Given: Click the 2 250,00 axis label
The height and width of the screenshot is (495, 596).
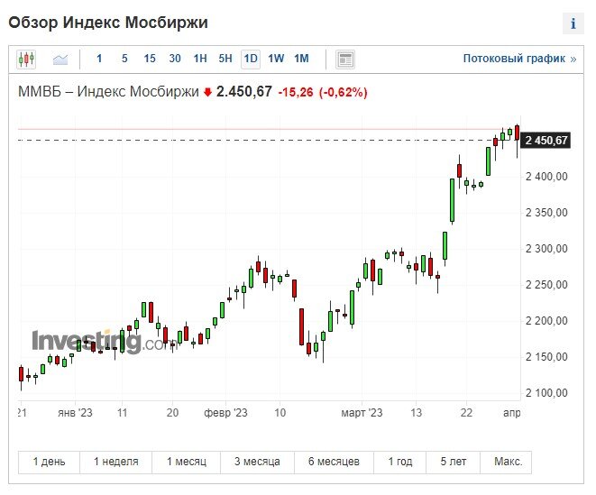Looking at the screenshot, I should click(x=546, y=285).
